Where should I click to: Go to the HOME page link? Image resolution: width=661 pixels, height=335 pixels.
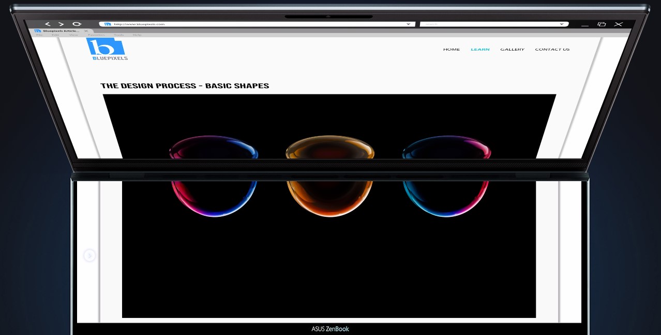pos(452,50)
